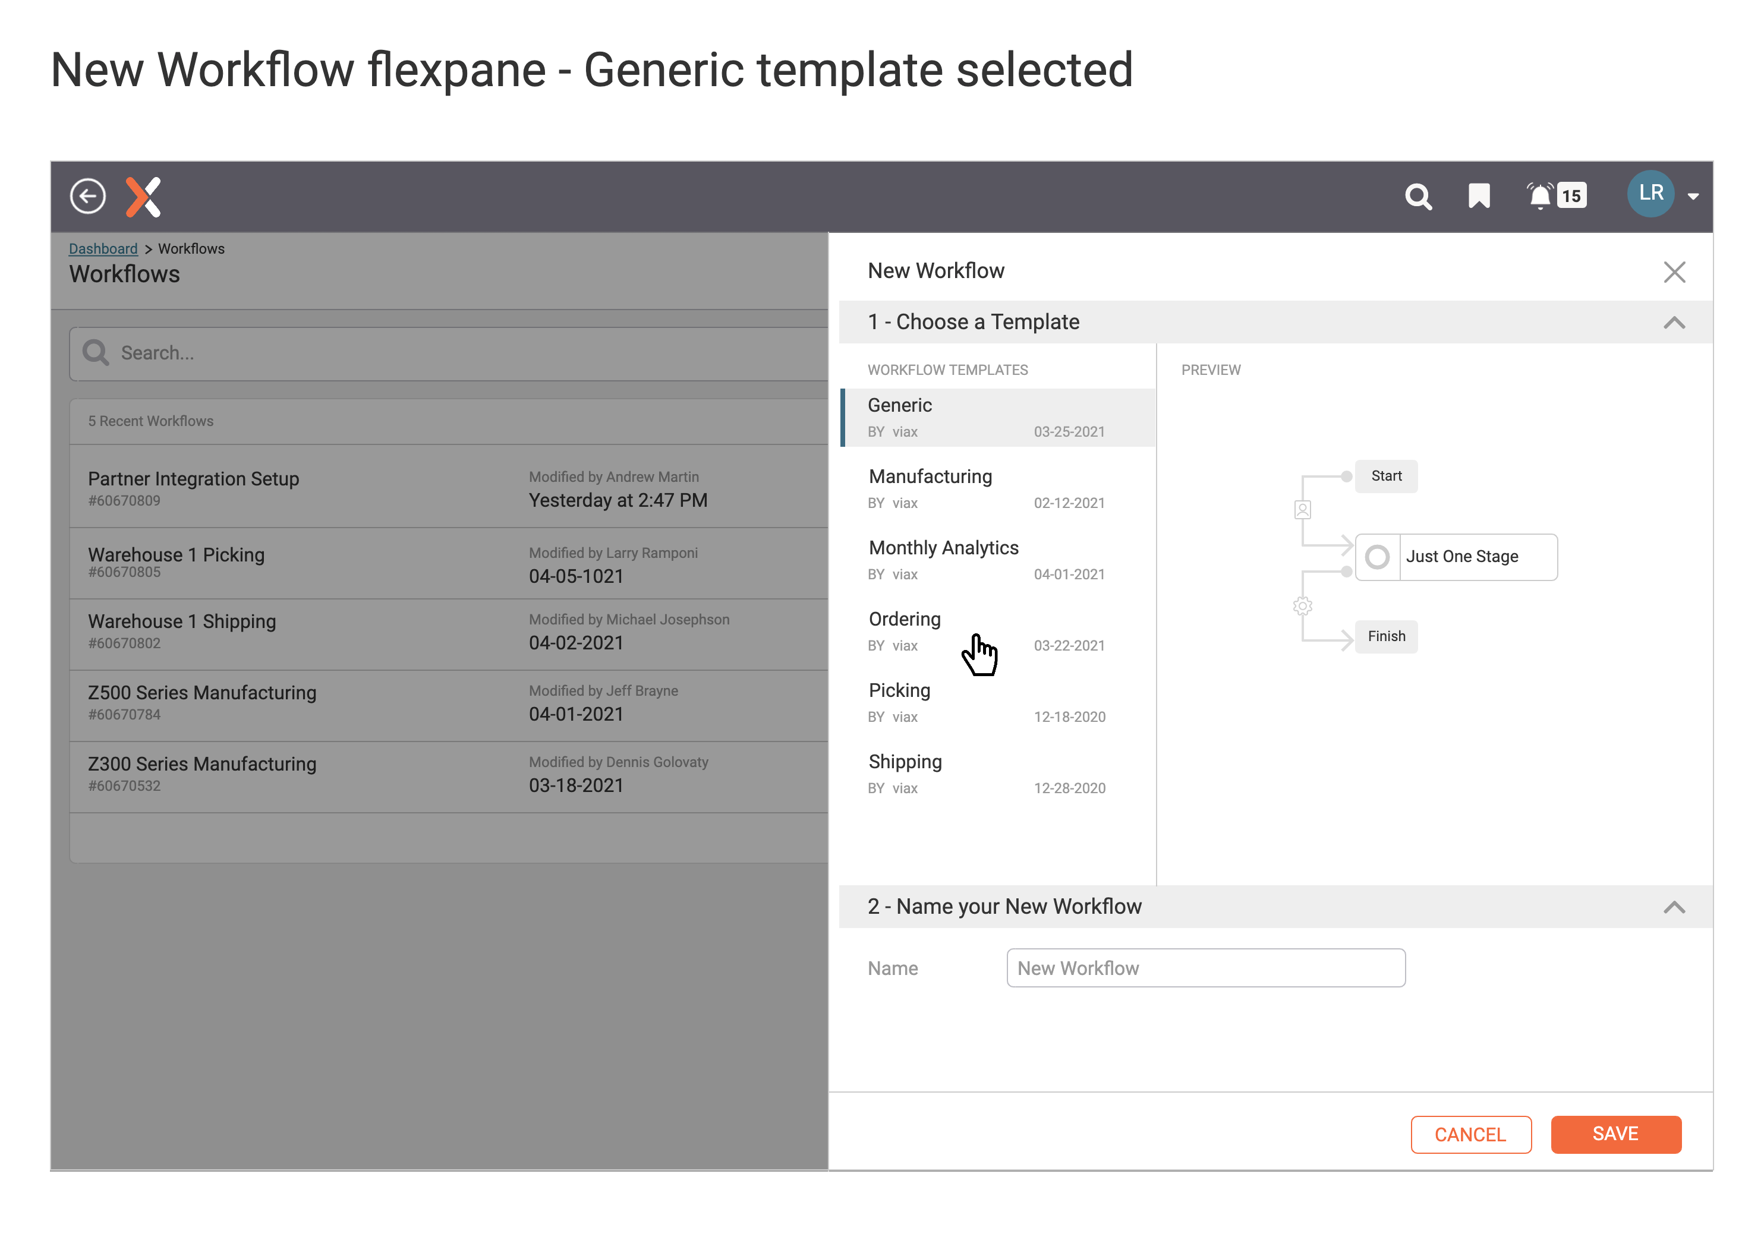Viewport: 1764px width, 1237px height.
Task: Click the gear transition icon in preview
Action: tap(1302, 607)
